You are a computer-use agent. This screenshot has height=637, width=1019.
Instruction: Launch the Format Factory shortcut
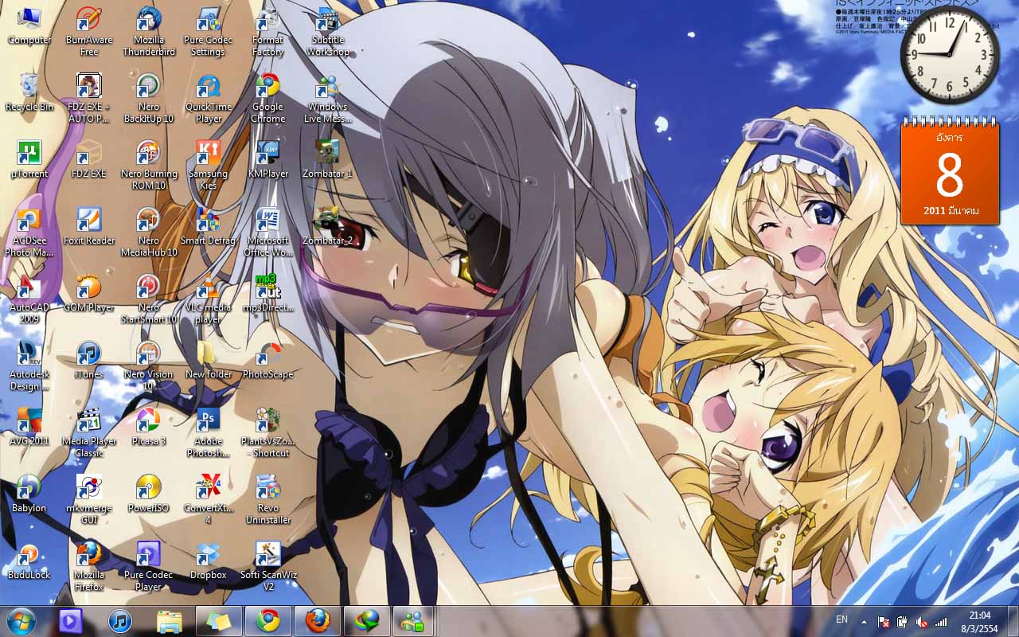[268, 32]
